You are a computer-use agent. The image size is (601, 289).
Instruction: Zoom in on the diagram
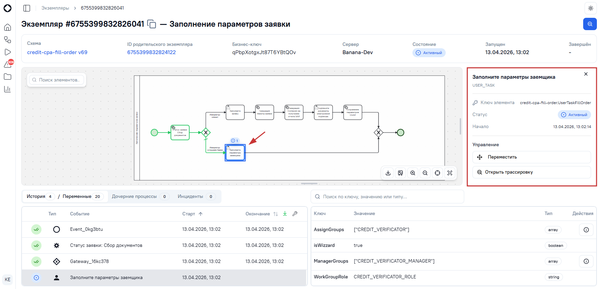(413, 173)
